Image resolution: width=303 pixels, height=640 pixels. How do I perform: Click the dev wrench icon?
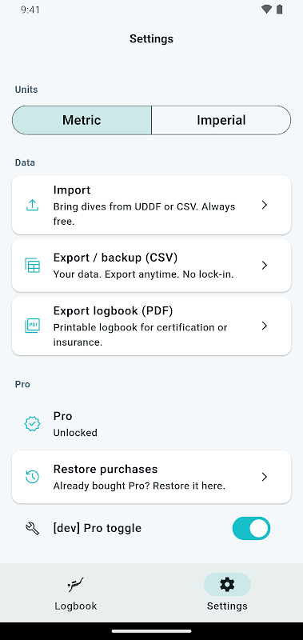pos(32,529)
